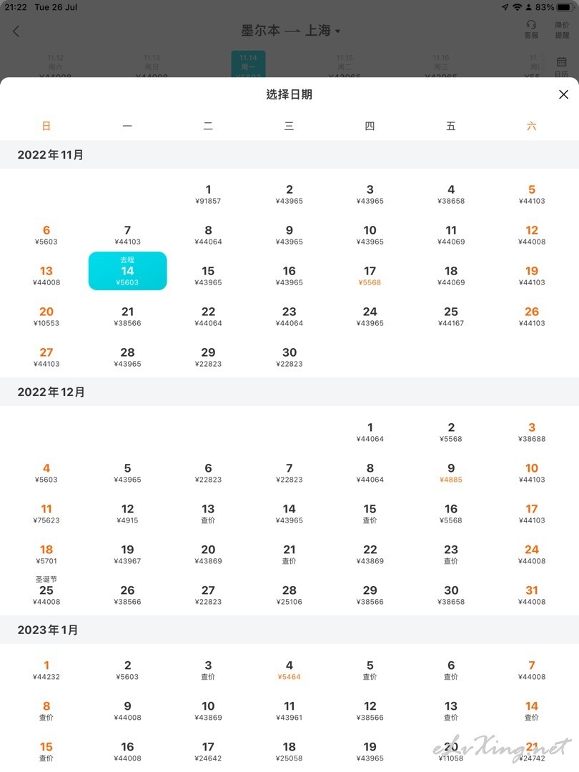Close the date selection panel
This screenshot has width=579, height=772.
563,94
